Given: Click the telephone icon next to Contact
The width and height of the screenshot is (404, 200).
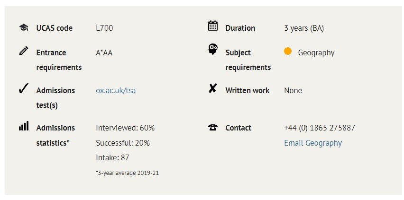Looking at the screenshot, I should tap(213, 127).
